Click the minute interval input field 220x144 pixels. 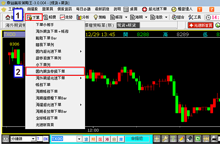click(x=40, y=139)
